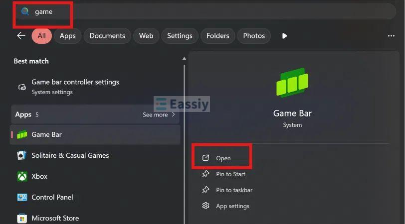Select the Game Bar app result
Screen dimensions: 405x224
coord(95,134)
